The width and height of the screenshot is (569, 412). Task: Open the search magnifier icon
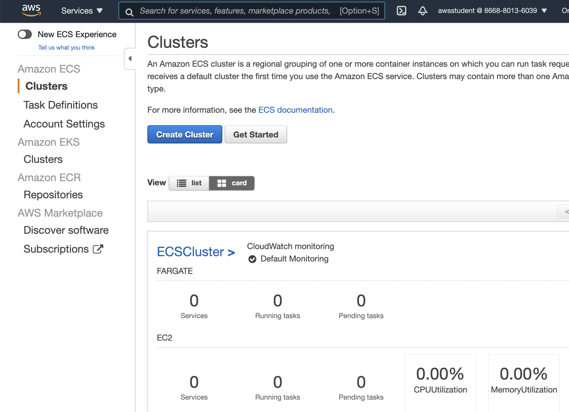click(x=130, y=12)
